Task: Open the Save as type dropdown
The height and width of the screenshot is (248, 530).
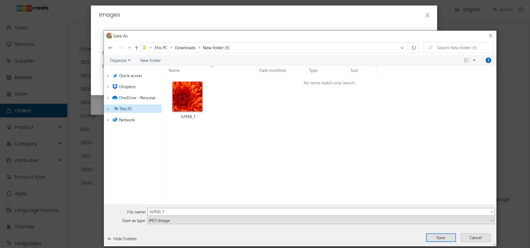Action: pyautogui.click(x=321, y=221)
